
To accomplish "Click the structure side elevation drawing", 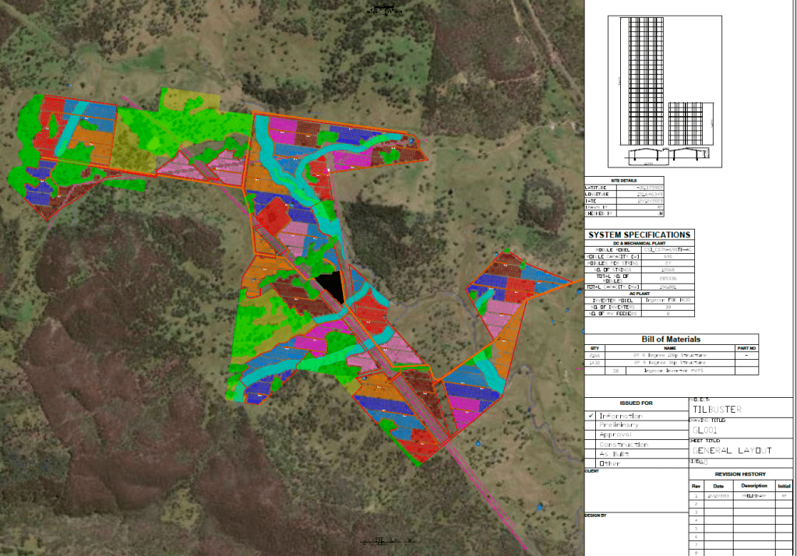I will [x=670, y=156].
